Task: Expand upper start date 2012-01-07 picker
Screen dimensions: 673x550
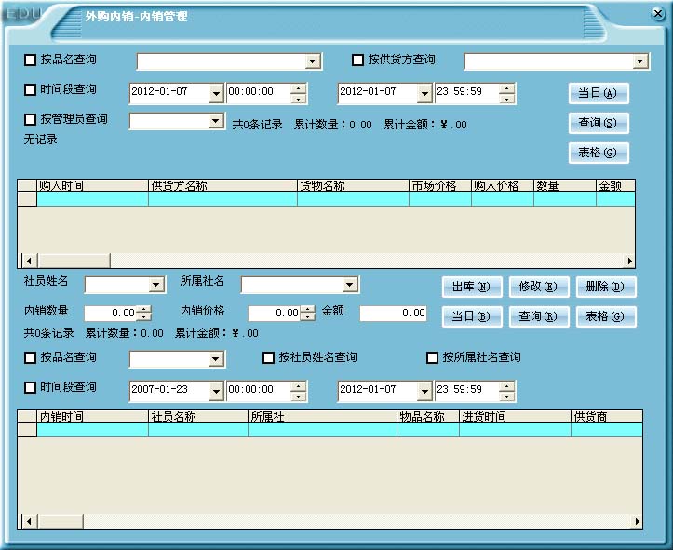Action: [x=216, y=93]
